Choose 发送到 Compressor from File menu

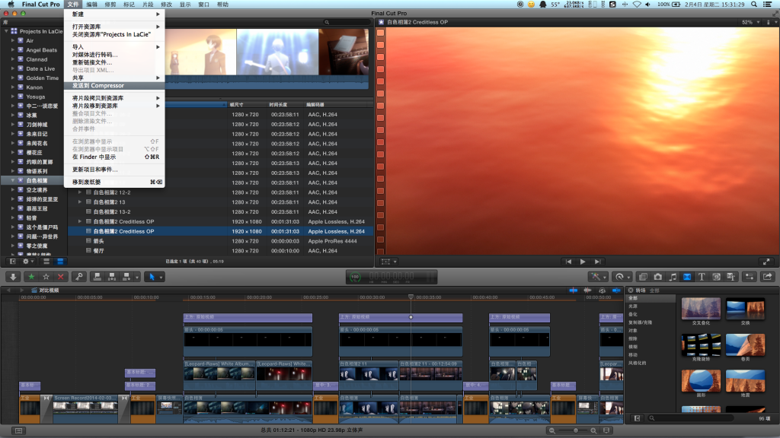point(98,85)
